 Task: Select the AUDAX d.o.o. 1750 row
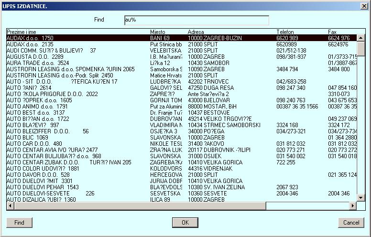182,38
